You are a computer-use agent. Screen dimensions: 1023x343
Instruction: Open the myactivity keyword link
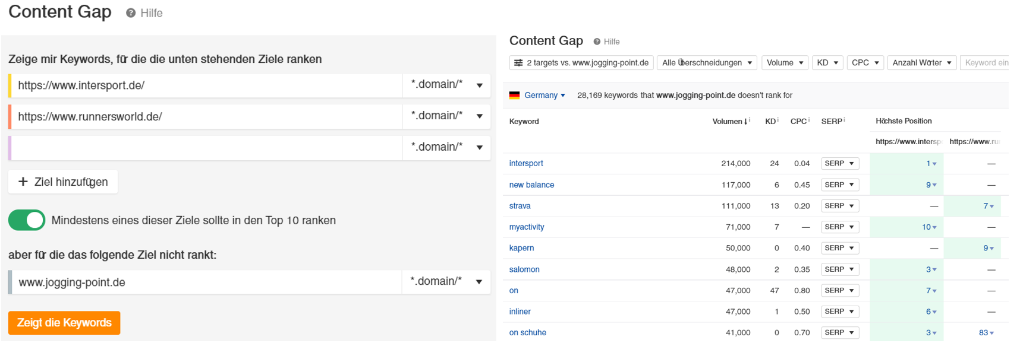pos(527,227)
